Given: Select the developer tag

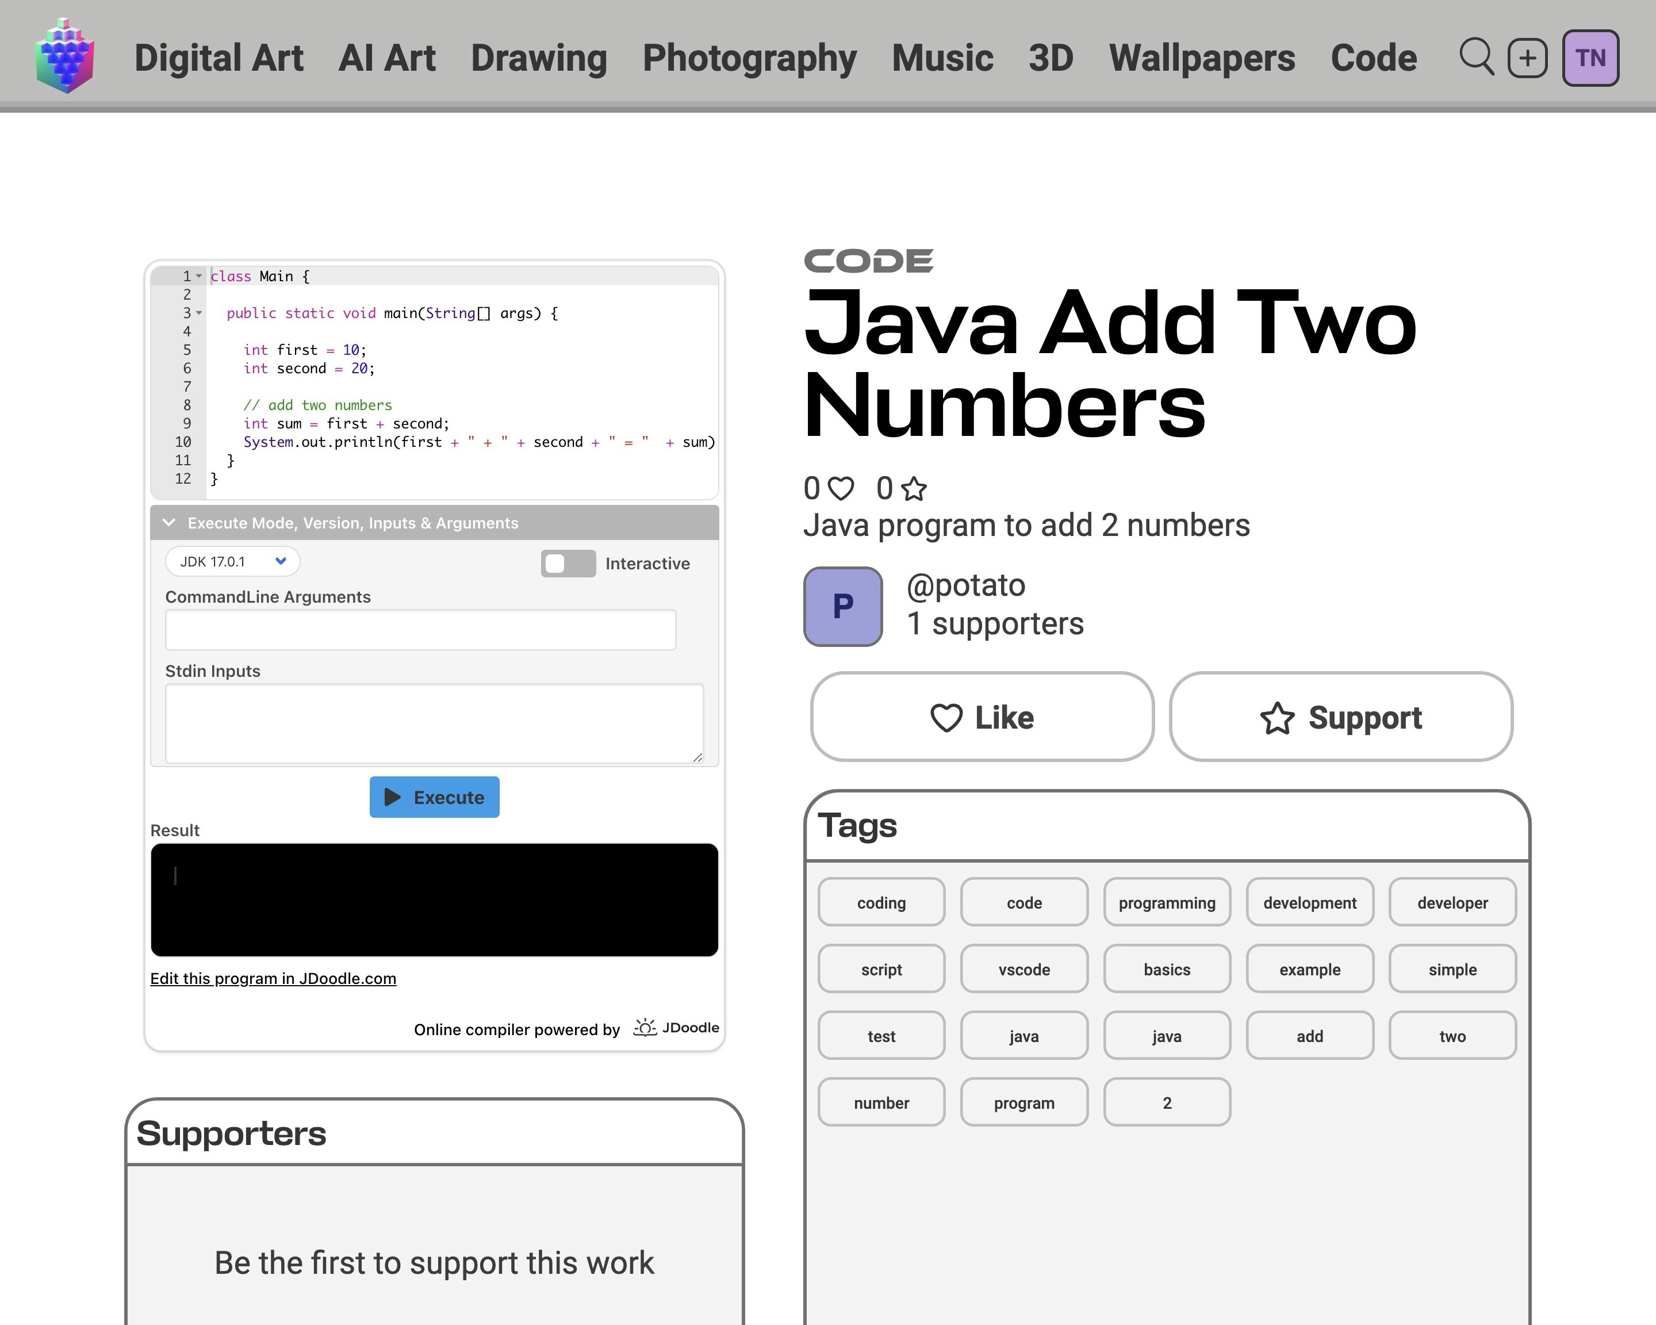Looking at the screenshot, I should click(x=1452, y=902).
